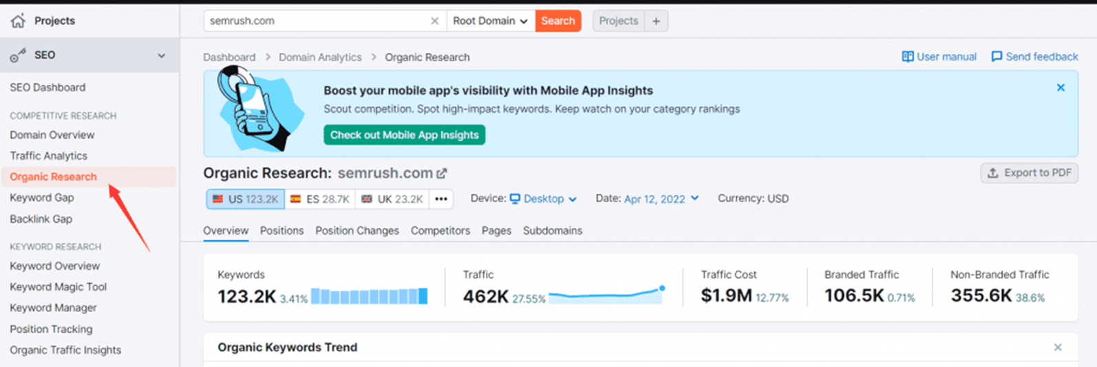Viewport: 1097px width, 367px height.
Task: Click the User manual book icon
Action: 908,56
